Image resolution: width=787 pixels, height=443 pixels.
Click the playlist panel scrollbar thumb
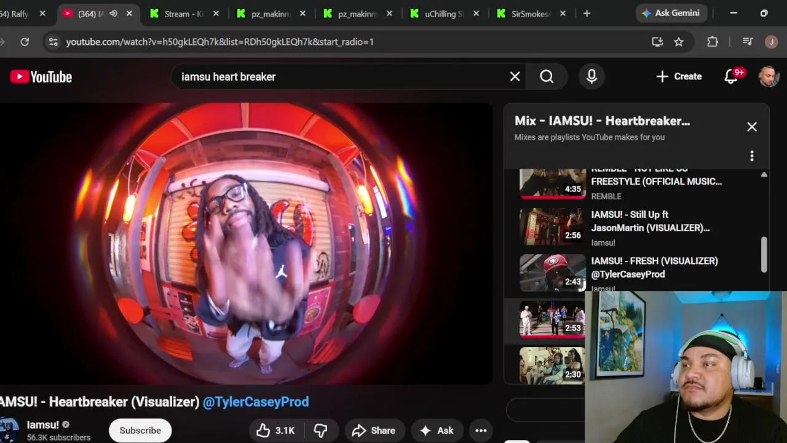(764, 254)
